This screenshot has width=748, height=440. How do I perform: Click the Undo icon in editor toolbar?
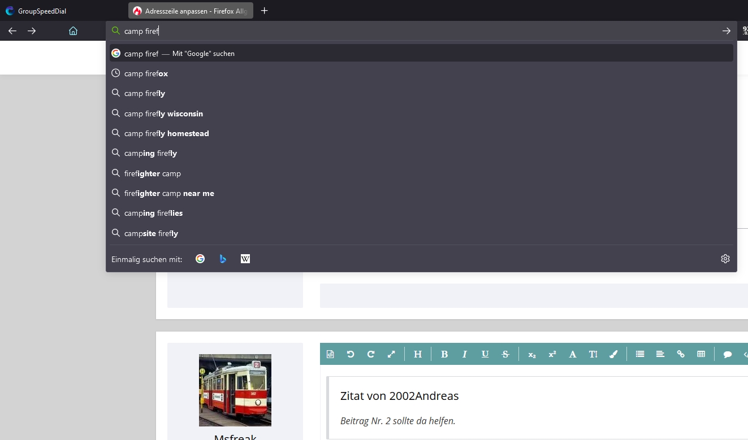click(351, 354)
